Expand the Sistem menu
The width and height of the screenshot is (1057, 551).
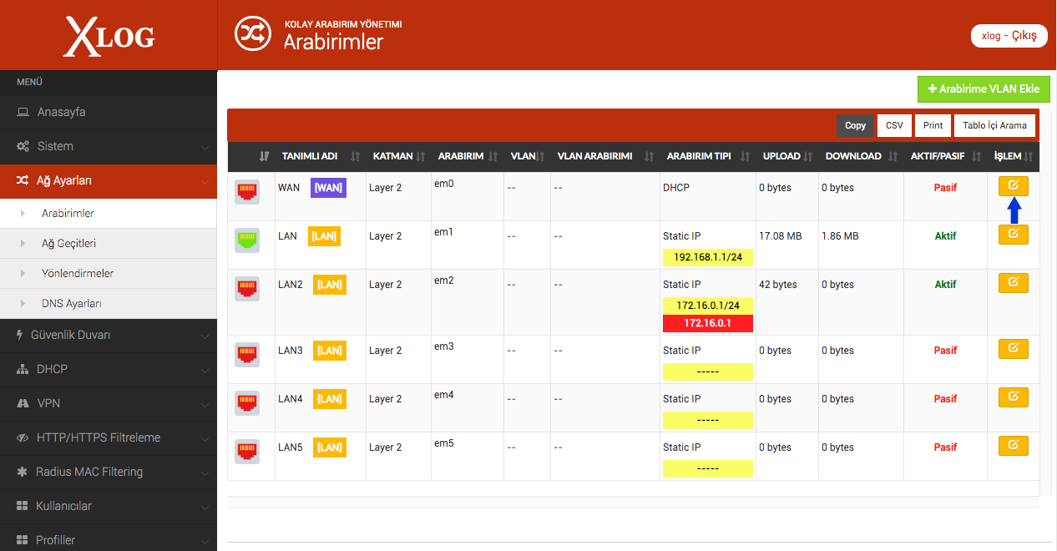coord(109,146)
